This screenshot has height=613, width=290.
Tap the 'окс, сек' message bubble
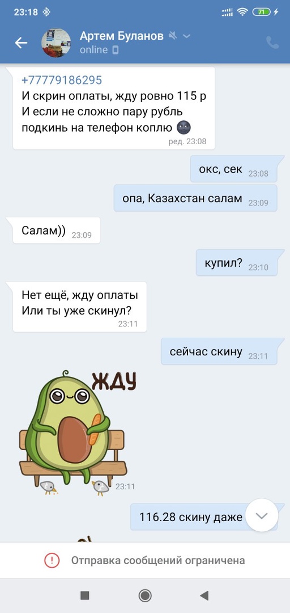coord(234,169)
